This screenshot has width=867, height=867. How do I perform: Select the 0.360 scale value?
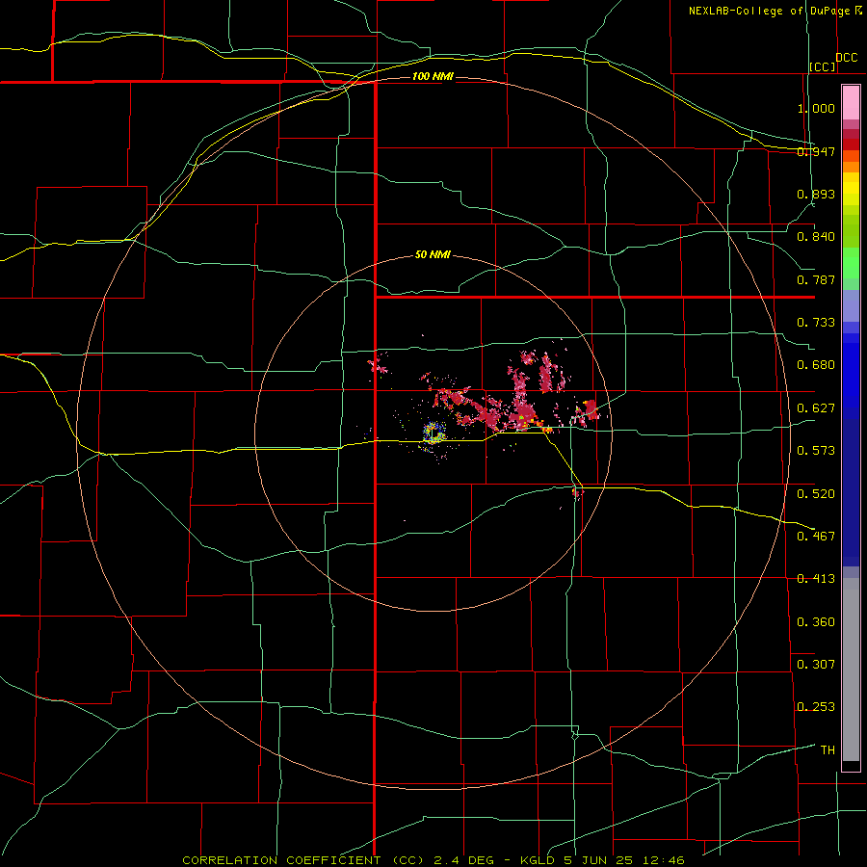816,622
